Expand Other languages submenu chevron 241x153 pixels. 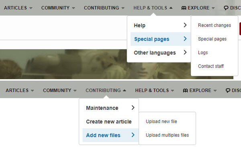click(185, 52)
